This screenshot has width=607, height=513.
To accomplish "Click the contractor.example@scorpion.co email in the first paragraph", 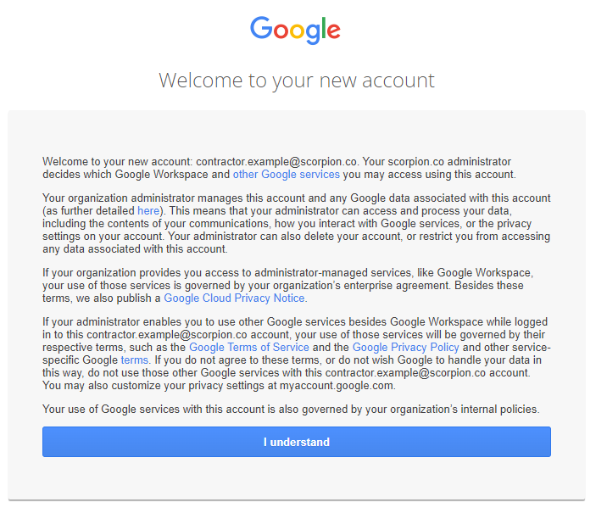I will (x=276, y=161).
